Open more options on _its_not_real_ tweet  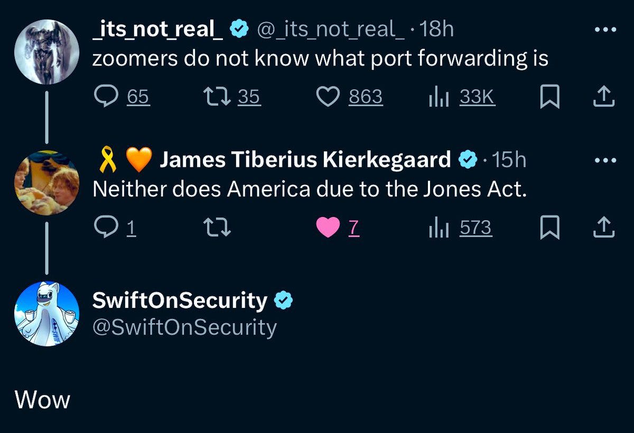click(x=605, y=30)
